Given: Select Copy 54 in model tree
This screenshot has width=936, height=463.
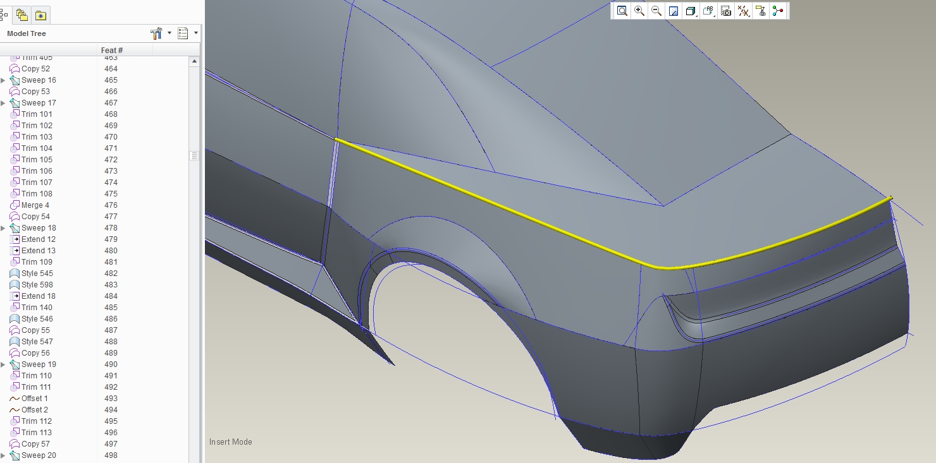Looking at the screenshot, I should 35,217.
